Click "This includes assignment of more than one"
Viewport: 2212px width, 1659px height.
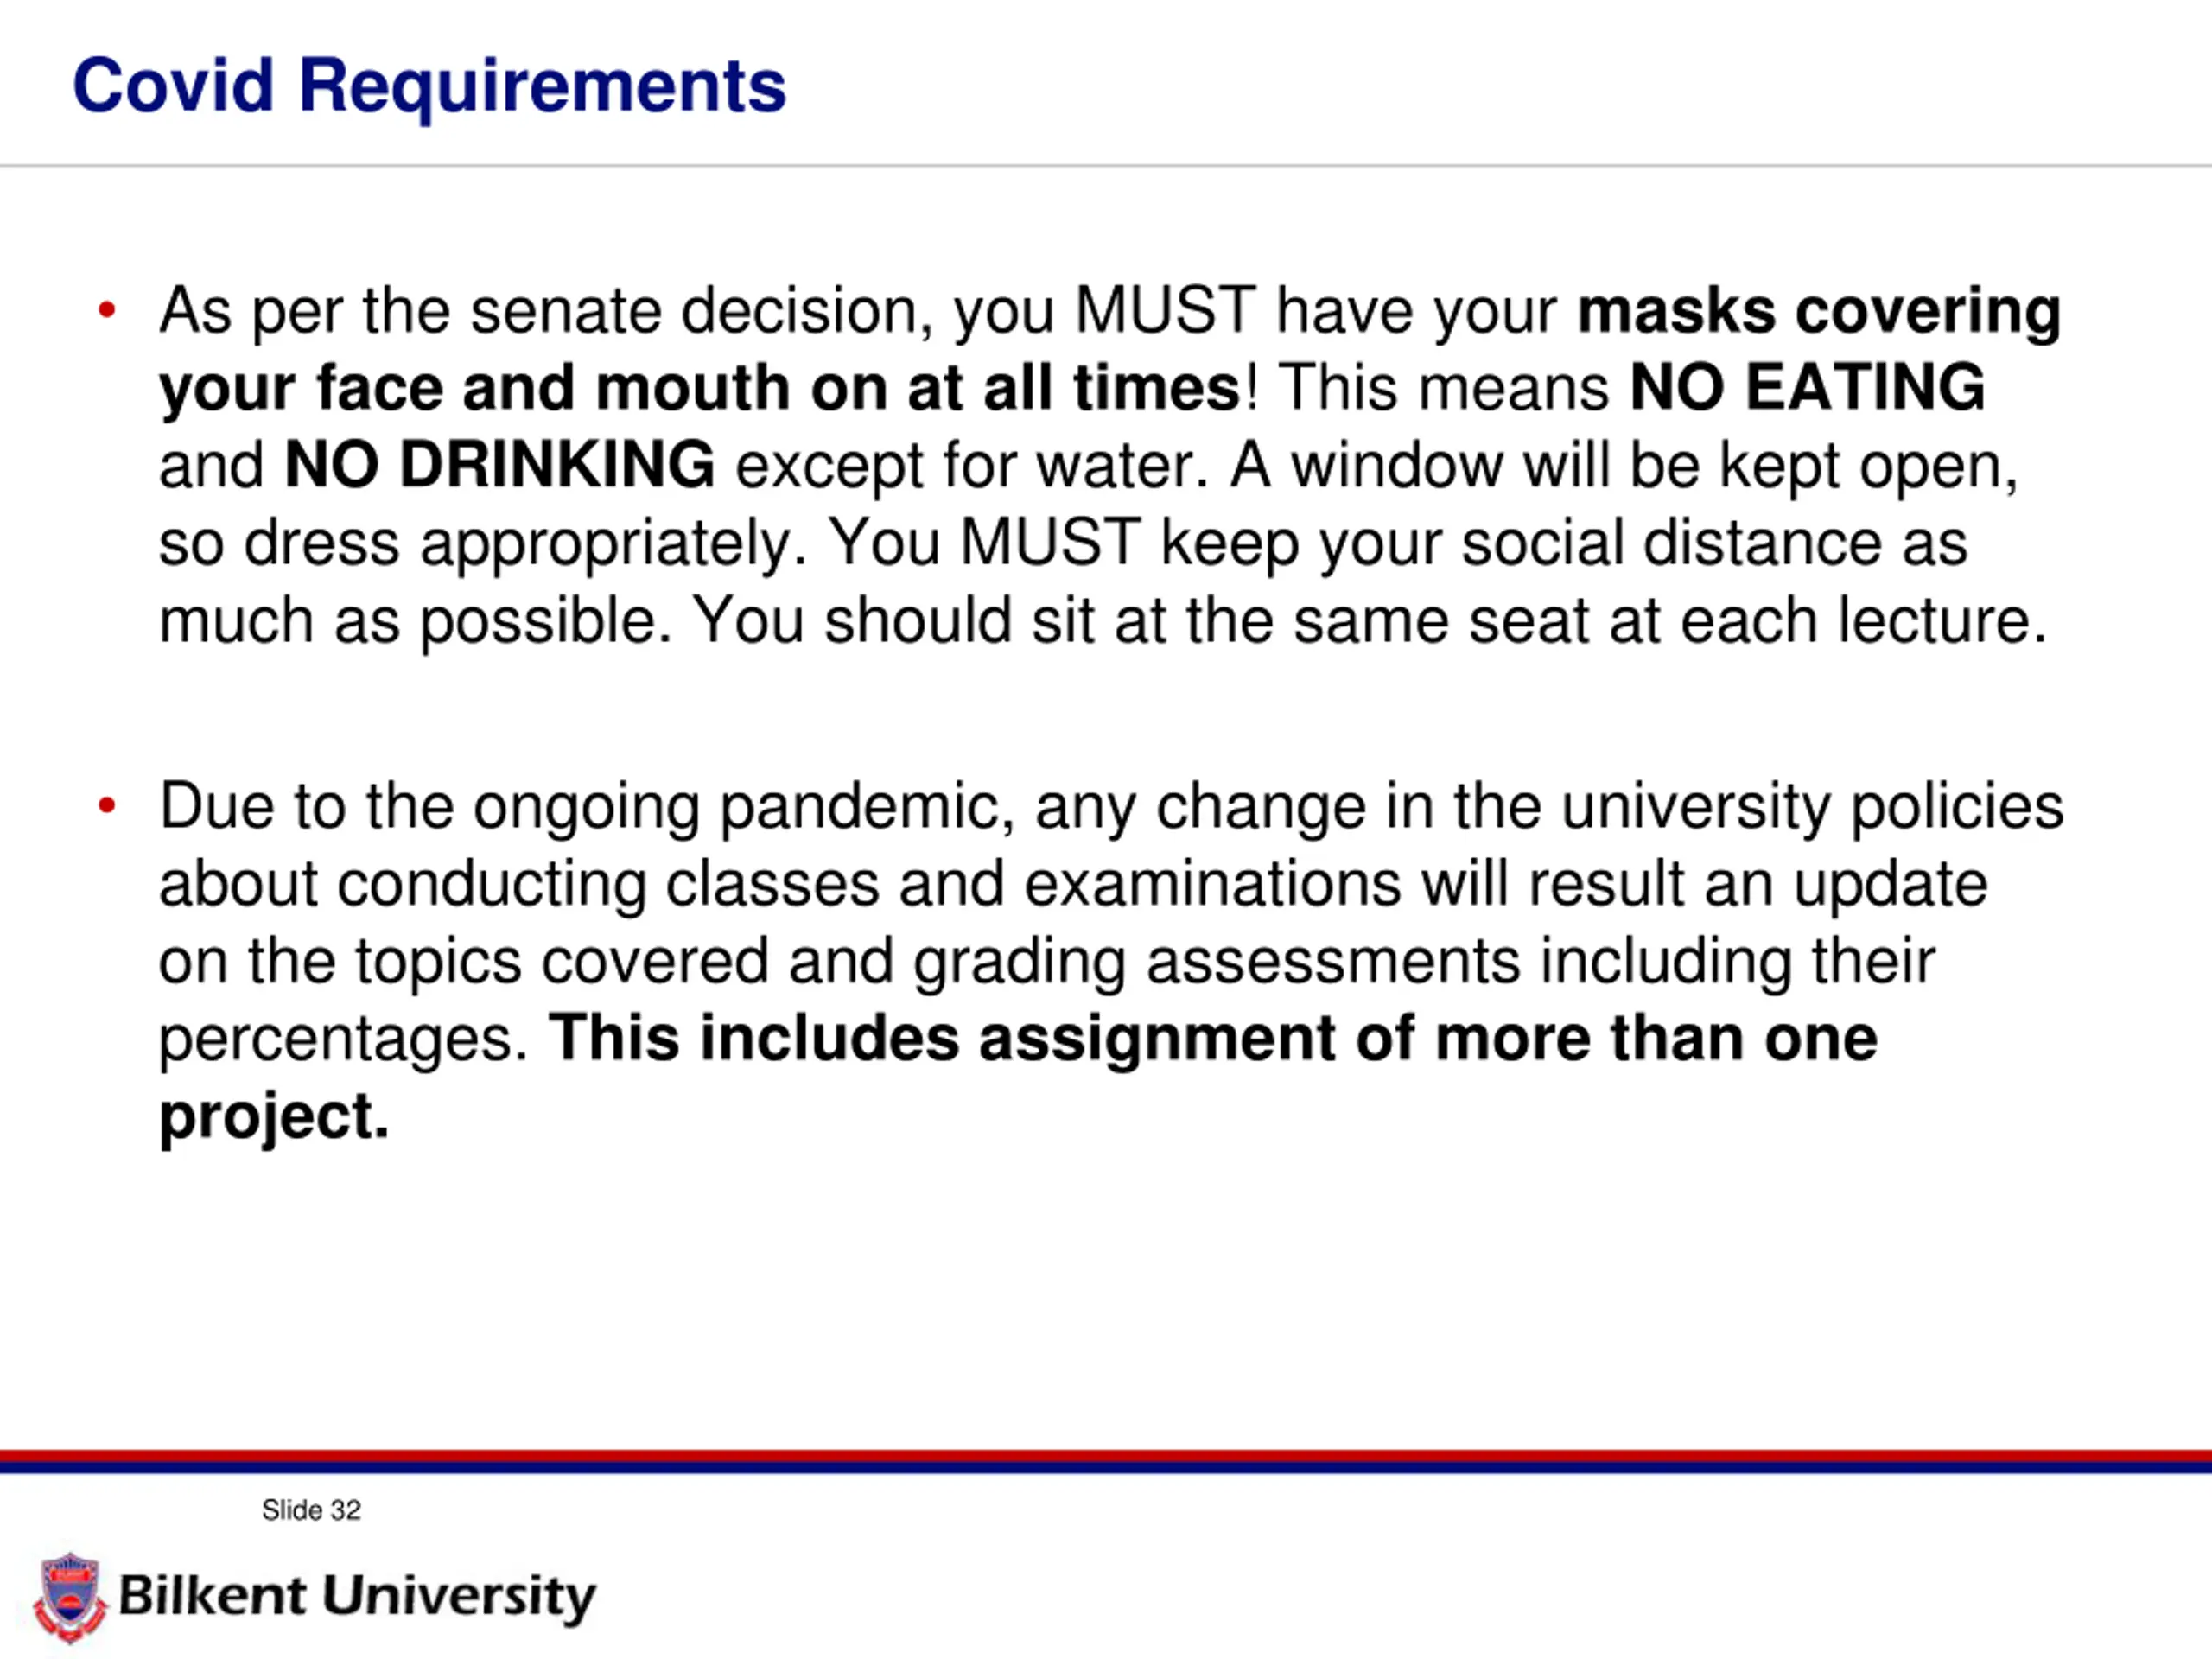tap(1213, 1037)
